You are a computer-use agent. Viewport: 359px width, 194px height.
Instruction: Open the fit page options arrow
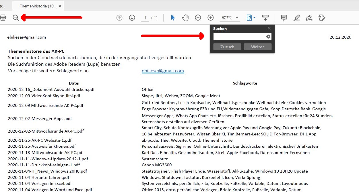coord(254,18)
